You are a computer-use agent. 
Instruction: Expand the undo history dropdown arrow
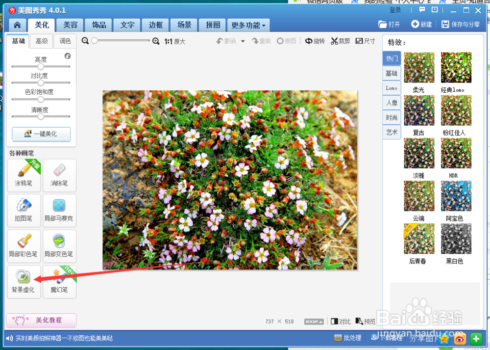point(243,41)
